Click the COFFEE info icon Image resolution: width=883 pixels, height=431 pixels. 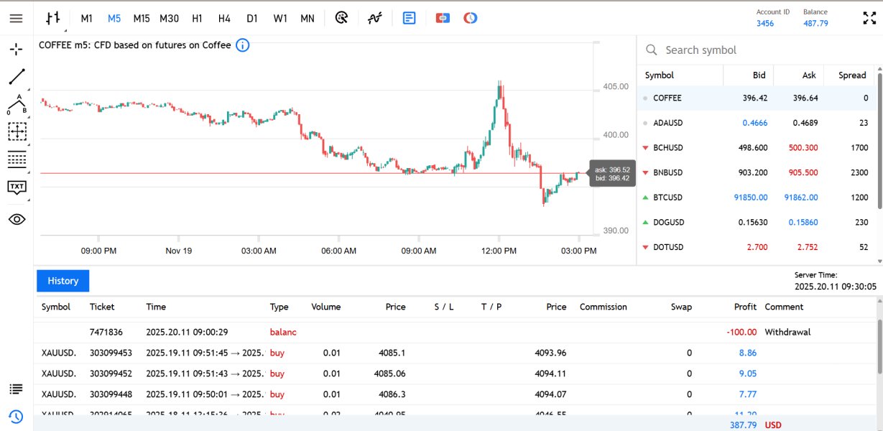[243, 45]
